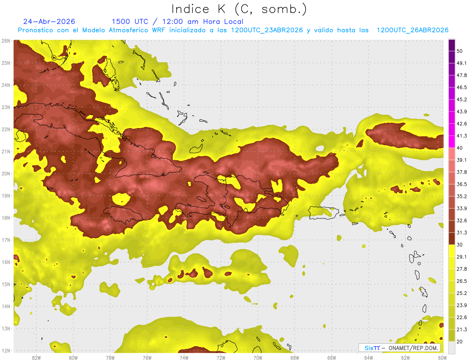Click the SisPI ONAMET/REP.DOM. watermark box

399,348
